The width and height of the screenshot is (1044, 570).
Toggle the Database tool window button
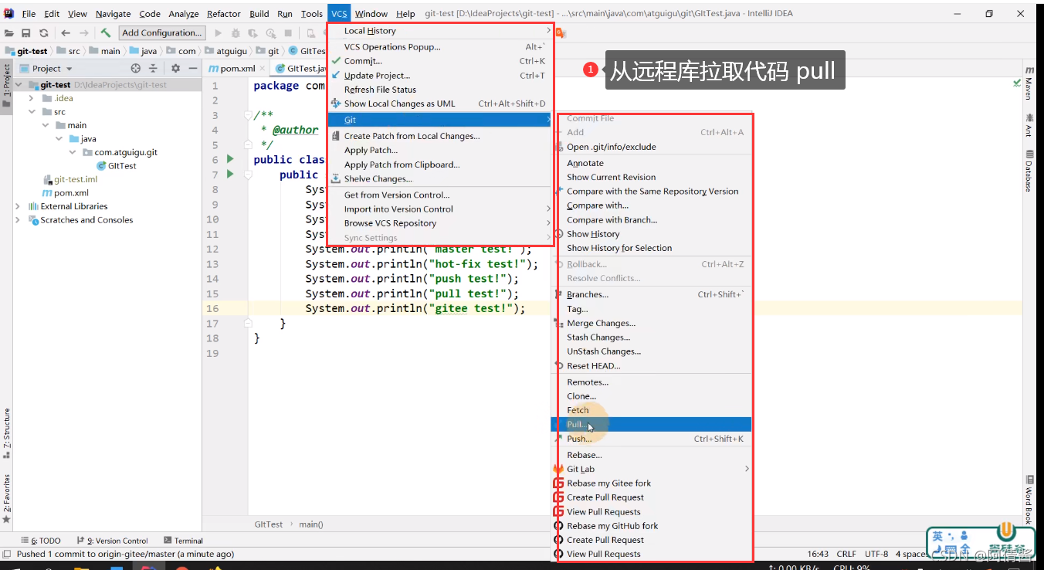click(1029, 170)
